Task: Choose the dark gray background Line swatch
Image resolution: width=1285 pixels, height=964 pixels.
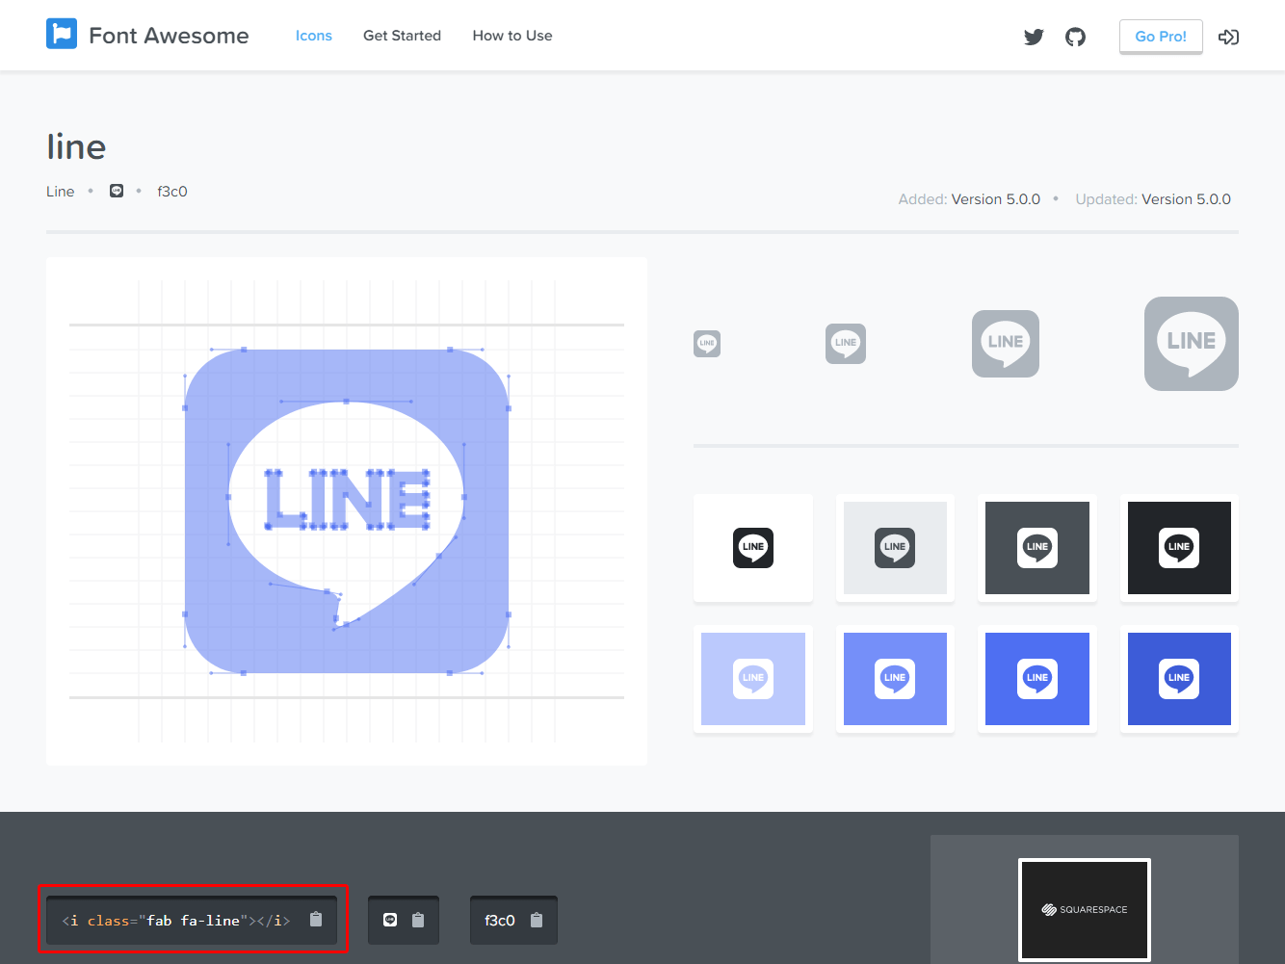Action: pyautogui.click(x=1037, y=548)
